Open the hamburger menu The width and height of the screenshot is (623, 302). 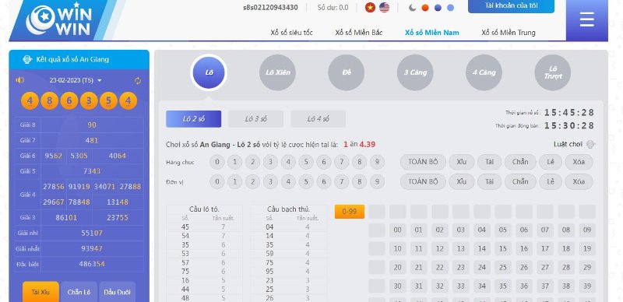click(x=587, y=19)
